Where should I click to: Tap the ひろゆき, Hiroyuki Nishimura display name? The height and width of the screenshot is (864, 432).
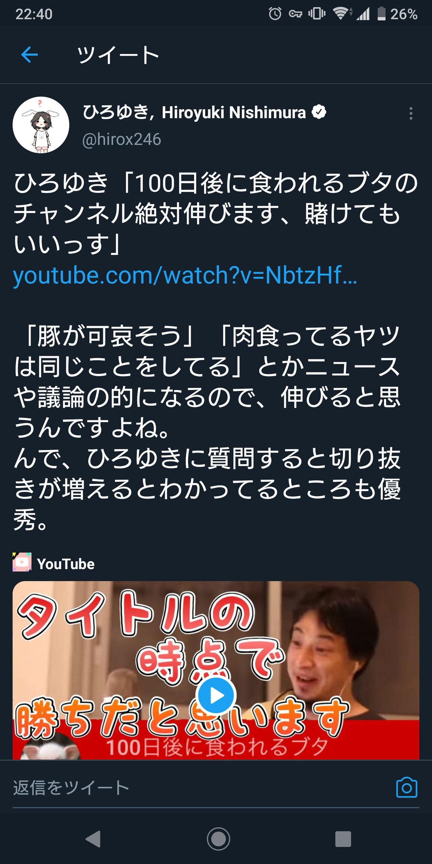194,112
